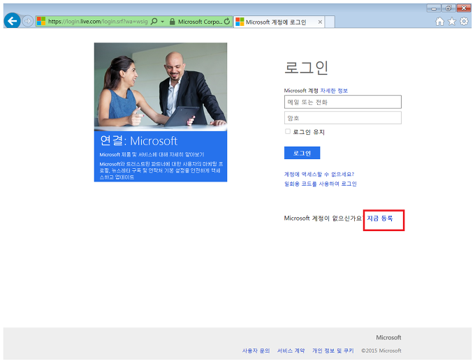Go to the browser Home icon
Screen dimensions: 475x363
(439, 21)
